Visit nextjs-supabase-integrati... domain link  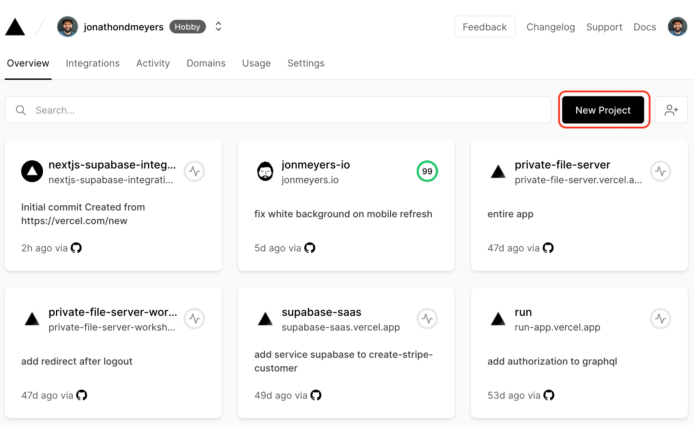point(111,180)
